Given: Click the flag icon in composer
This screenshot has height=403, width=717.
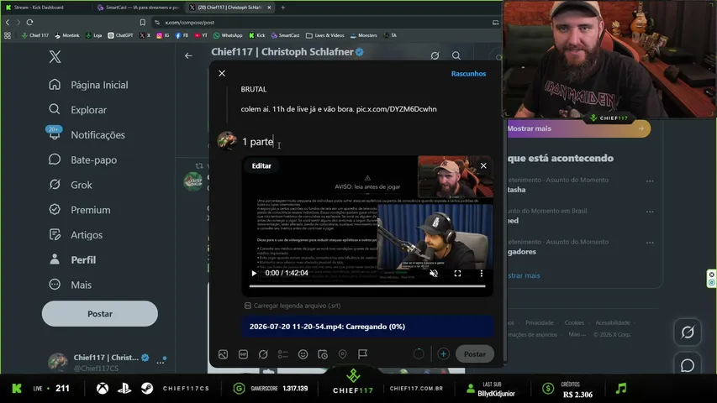Looking at the screenshot, I should (362, 354).
